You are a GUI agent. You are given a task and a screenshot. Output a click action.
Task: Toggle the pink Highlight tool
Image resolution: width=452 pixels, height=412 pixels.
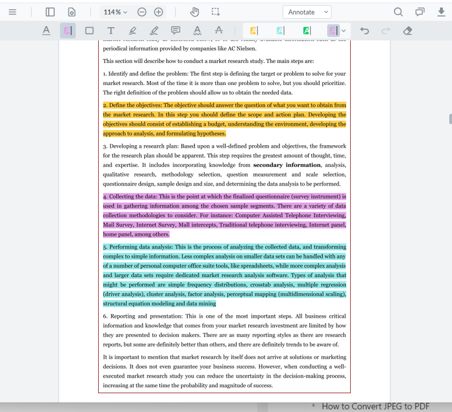coord(68,30)
